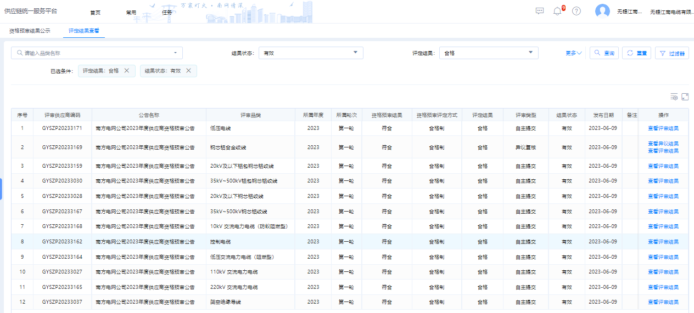Viewport: 694px width, 313px height.
Task: Click the 重置 reset button
Action: point(636,53)
